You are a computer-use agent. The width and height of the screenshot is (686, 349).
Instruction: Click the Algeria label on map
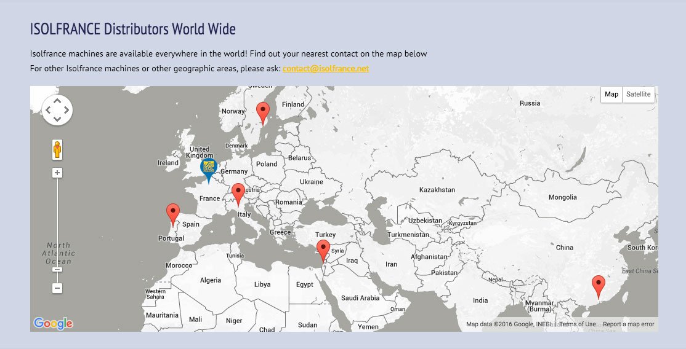(211, 280)
